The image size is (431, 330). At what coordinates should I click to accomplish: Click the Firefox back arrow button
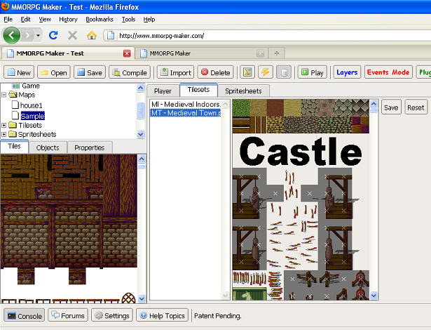tap(11, 35)
